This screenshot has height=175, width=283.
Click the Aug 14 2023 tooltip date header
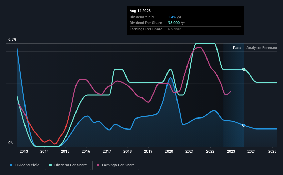[140, 11]
